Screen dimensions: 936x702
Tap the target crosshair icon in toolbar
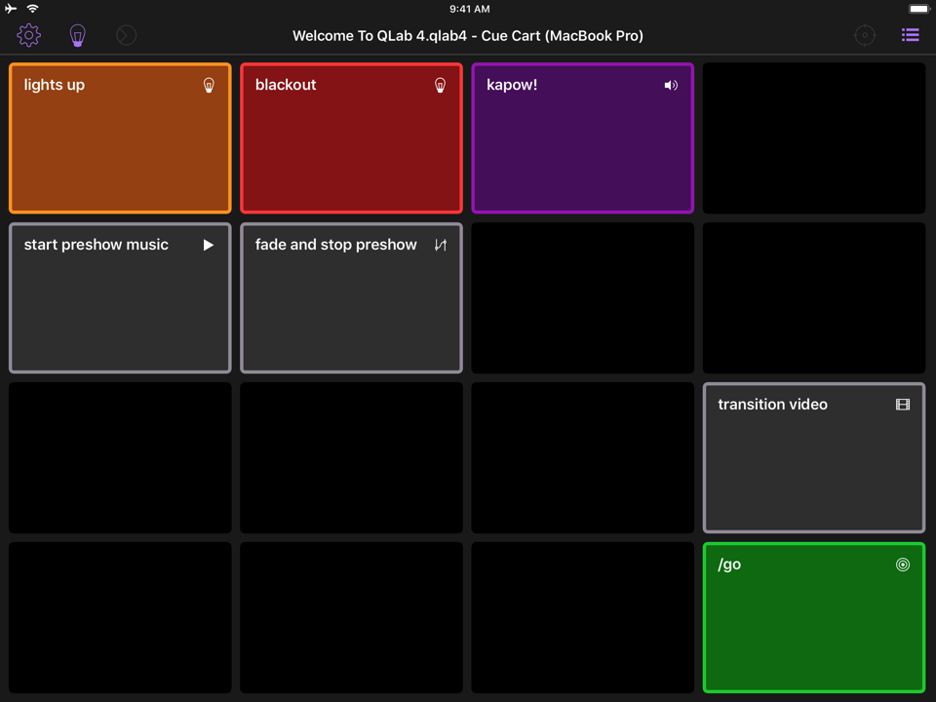[865, 36]
